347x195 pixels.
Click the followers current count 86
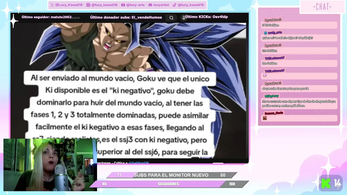(x=104, y=184)
